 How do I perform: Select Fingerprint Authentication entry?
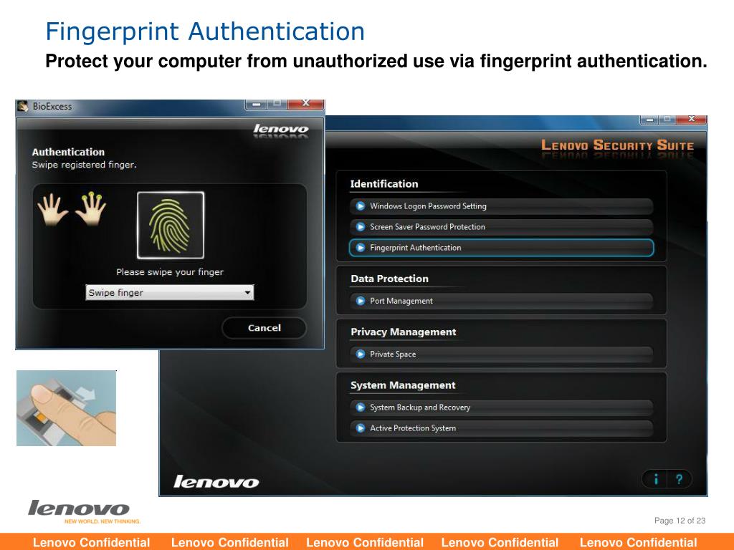(x=501, y=248)
